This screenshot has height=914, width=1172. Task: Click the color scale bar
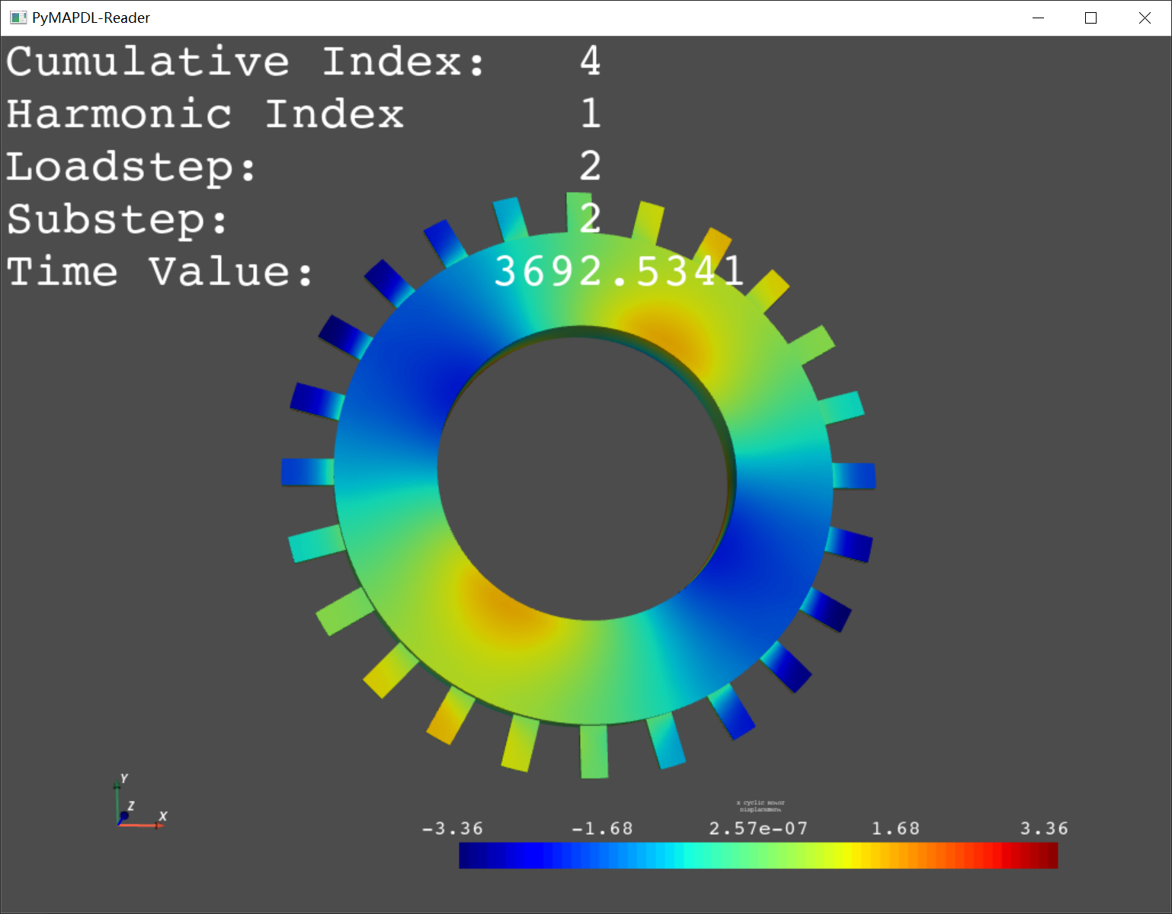758,855
